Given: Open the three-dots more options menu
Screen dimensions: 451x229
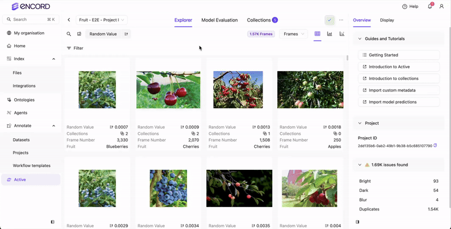Looking at the screenshot, I should (x=341, y=20).
